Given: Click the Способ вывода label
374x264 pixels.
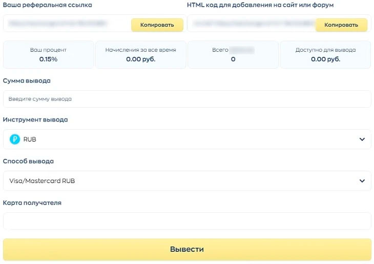Looking at the screenshot, I should point(28,161).
